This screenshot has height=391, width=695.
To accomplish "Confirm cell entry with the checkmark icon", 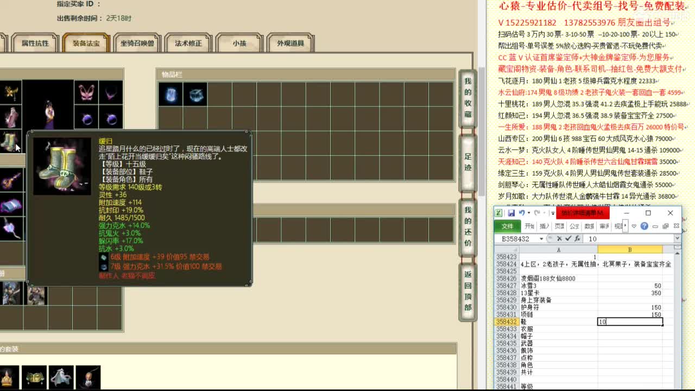I will click(x=568, y=238).
